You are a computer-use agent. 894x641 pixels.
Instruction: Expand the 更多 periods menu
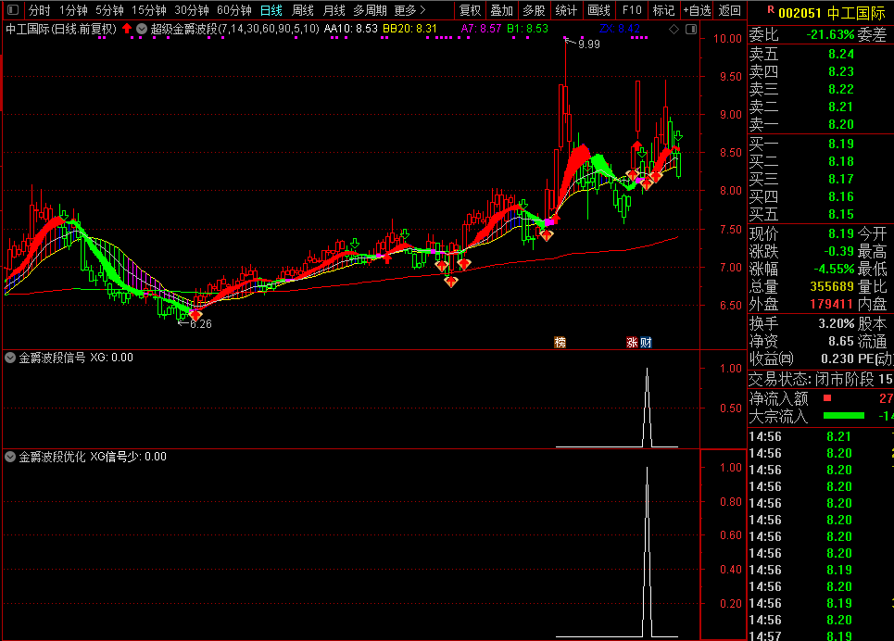pyautogui.click(x=409, y=10)
